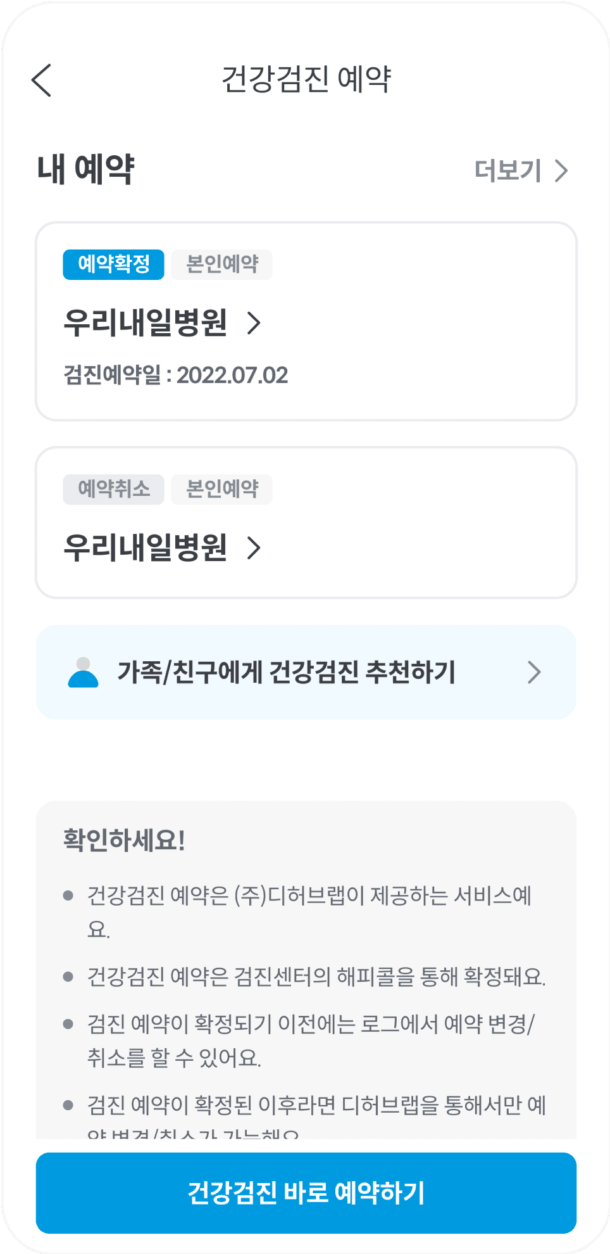Tap the back arrow icon
The height and width of the screenshot is (1254, 610).
[x=42, y=80]
